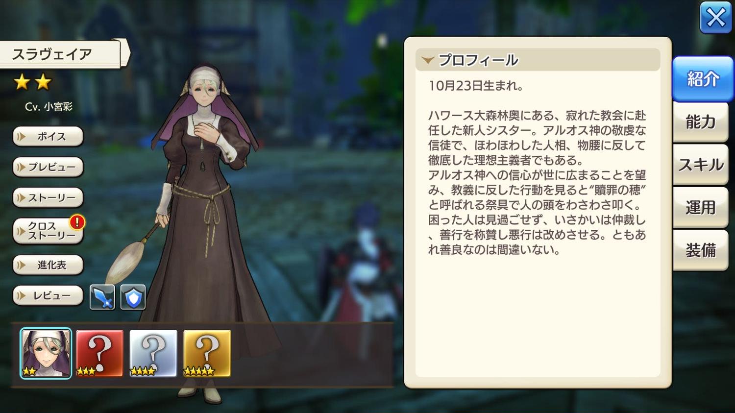Screen dimensions: 735x413
Task: Switch to the スキル tab
Action: [x=701, y=165]
